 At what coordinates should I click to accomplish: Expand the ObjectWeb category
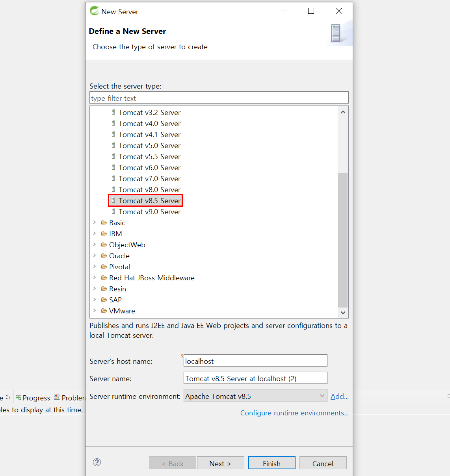95,244
